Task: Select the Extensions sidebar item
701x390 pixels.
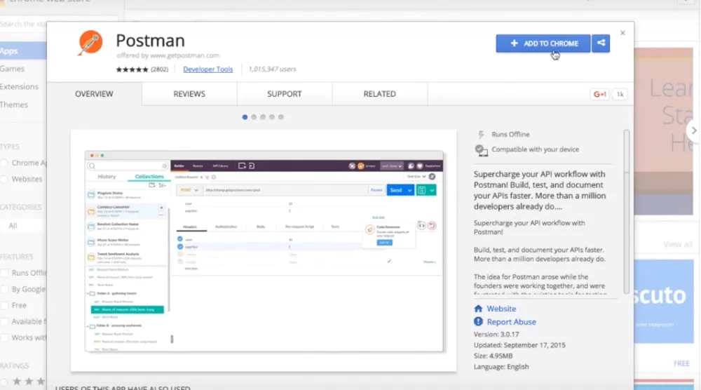Action: (19, 87)
